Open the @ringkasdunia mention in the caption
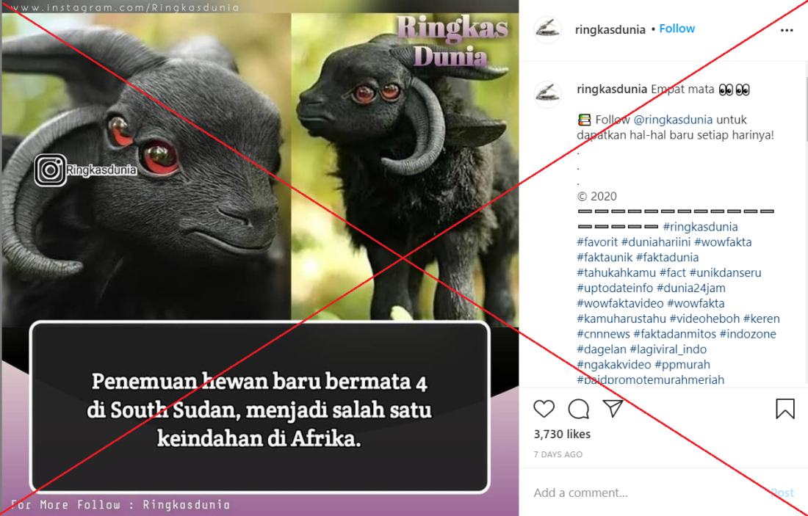Image resolution: width=808 pixels, height=516 pixels. click(672, 120)
